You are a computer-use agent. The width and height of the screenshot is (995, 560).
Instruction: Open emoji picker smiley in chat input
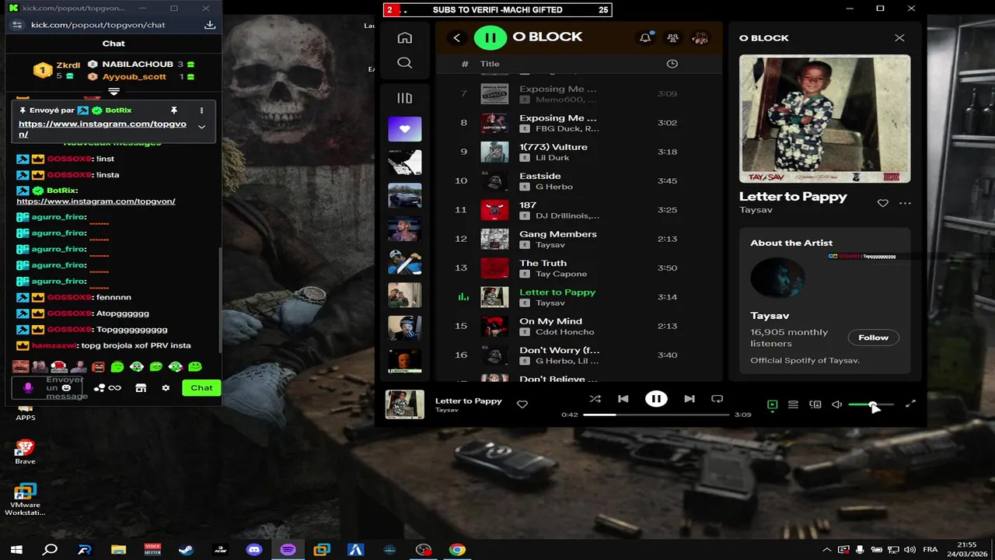tap(67, 387)
